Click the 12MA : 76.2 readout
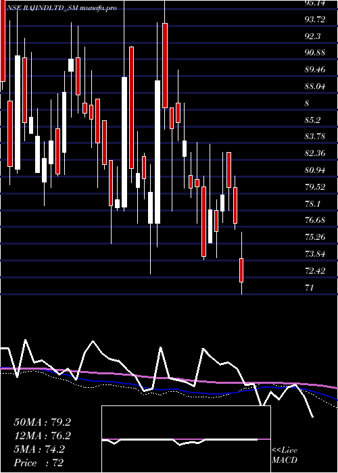The height and width of the screenshot is (473, 338). [43, 436]
